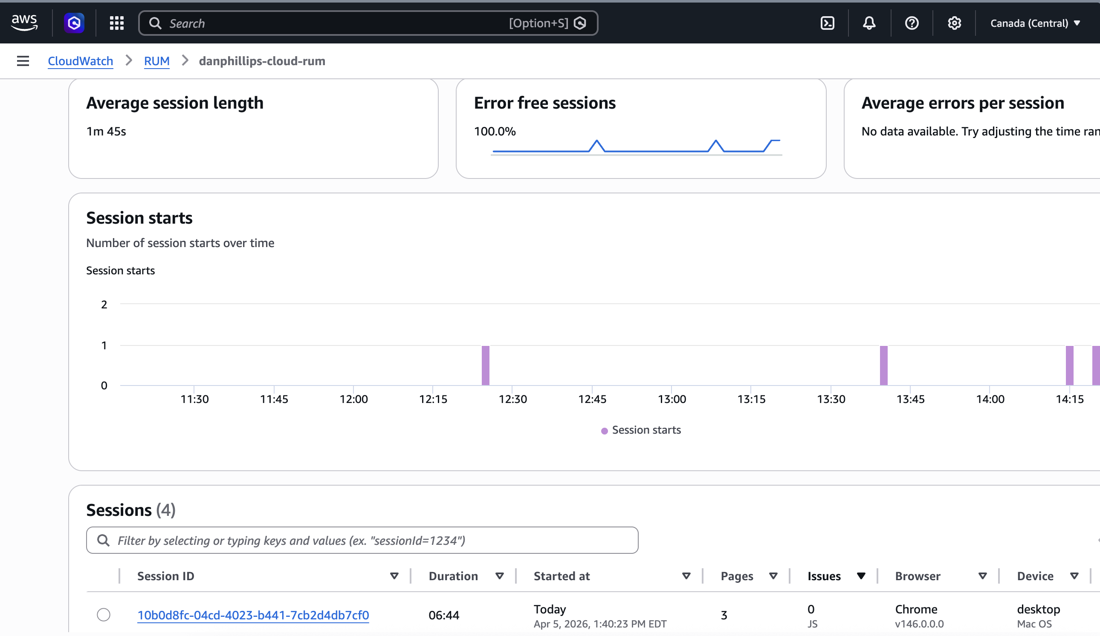Screen dimensions: 1100x636
Task: Navigate to the RUM breadcrumb
Action: point(156,61)
